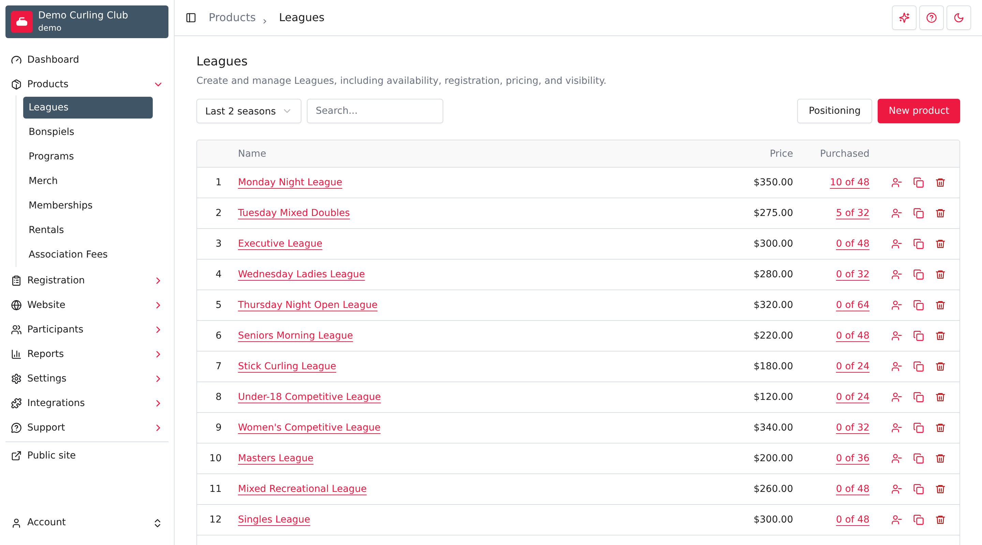The height and width of the screenshot is (545, 982).
Task: Open the Monday Night League link
Action: click(x=290, y=182)
